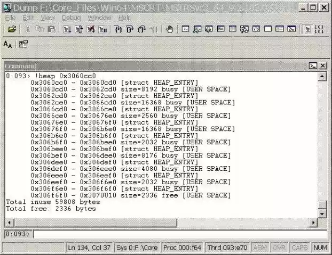Click the vertical scrollbar down arrow
The image size is (332, 255).
(x=322, y=214)
